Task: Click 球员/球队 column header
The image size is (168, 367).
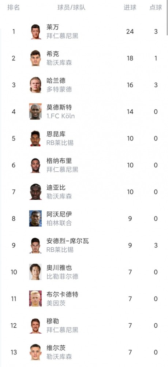Action: click(x=71, y=7)
